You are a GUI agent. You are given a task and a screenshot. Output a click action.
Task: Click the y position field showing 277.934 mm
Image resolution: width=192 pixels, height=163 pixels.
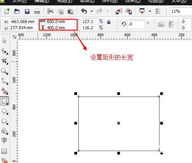pos(23,28)
